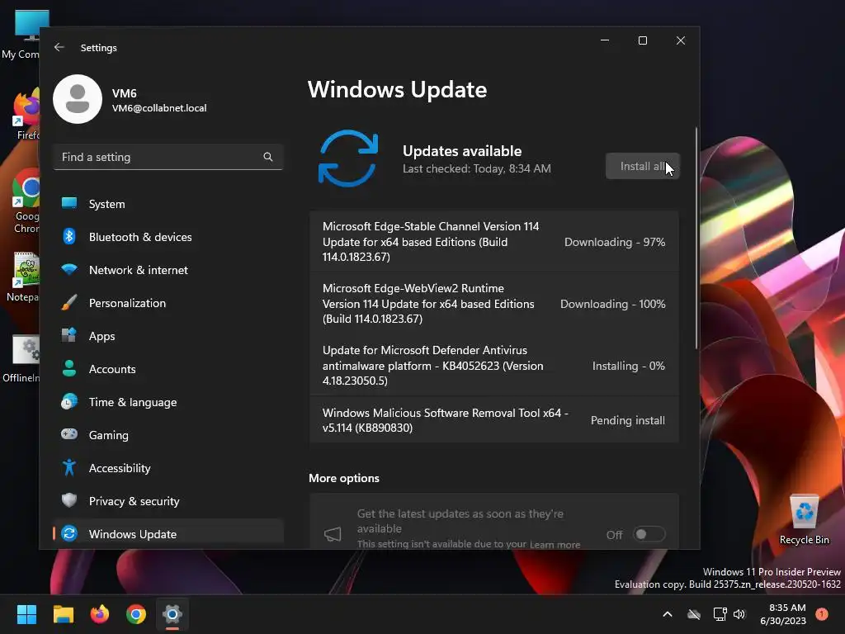Select Personalization in the sidebar
845x634 pixels.
168,303
